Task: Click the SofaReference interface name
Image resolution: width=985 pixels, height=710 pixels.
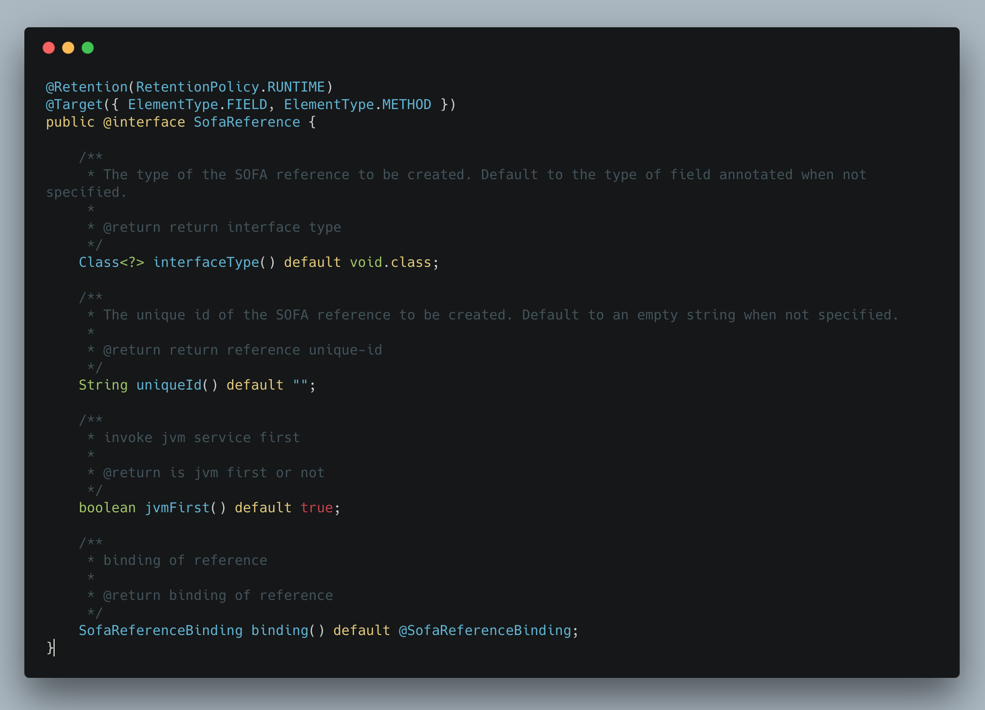Action: [247, 122]
